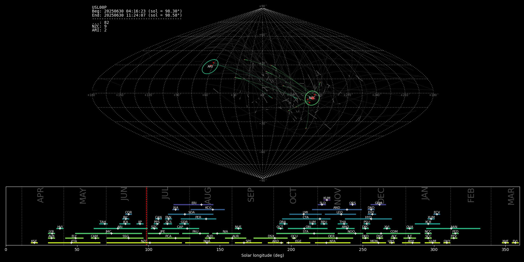524x262 pixels.
Task: Click the STA shower bar
Action: [305, 233]
